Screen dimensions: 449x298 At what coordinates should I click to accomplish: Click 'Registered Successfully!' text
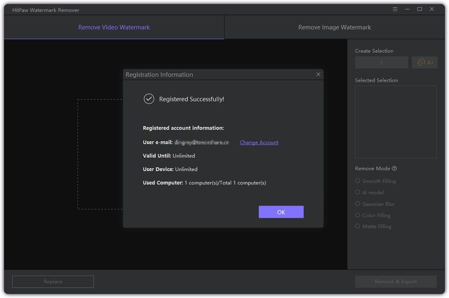(x=192, y=99)
